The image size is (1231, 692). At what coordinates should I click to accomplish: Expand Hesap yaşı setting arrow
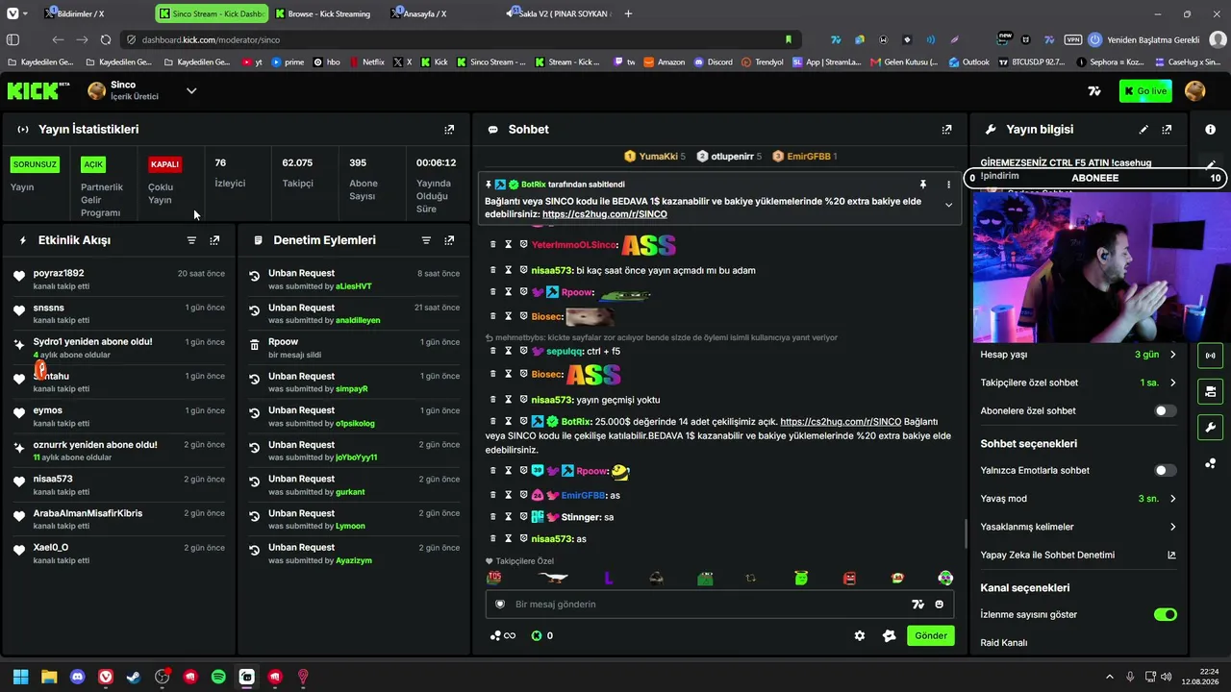pyautogui.click(x=1172, y=355)
